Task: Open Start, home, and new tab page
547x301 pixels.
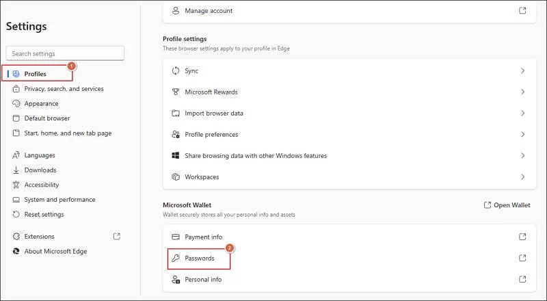Action: coord(68,133)
